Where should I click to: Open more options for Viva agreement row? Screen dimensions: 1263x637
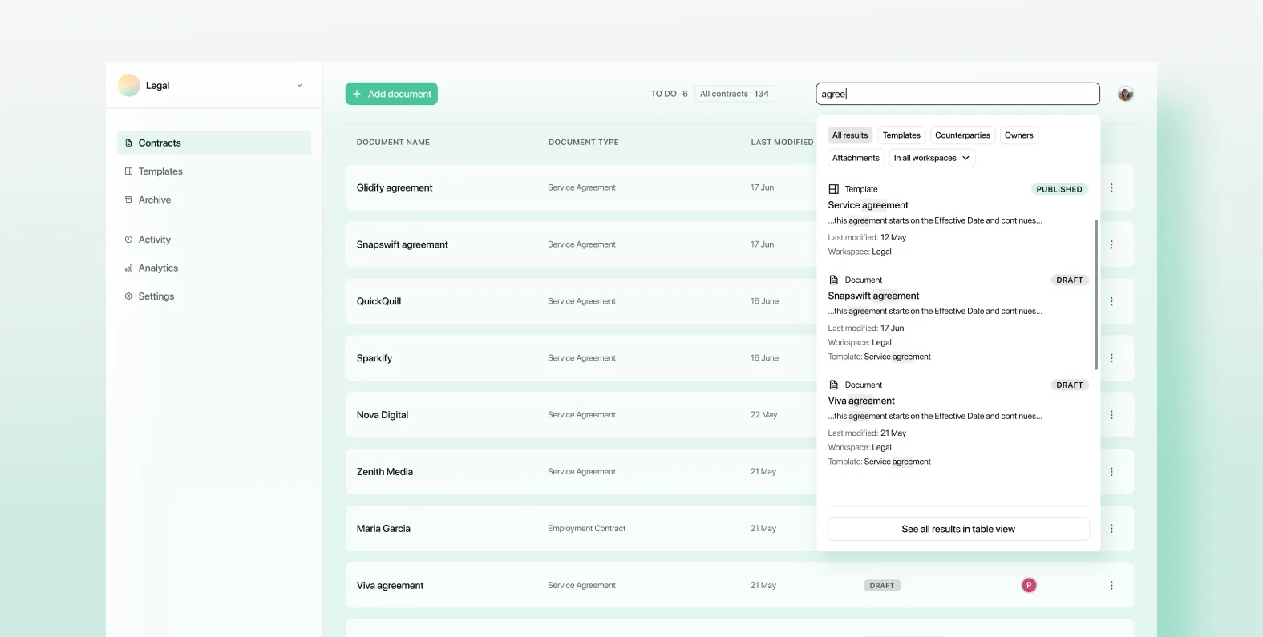[1111, 586]
